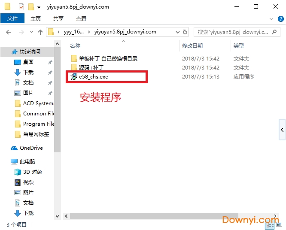Select 此电脑 in navigation pane
This screenshot has width=286, height=230.
pyautogui.click(x=27, y=162)
